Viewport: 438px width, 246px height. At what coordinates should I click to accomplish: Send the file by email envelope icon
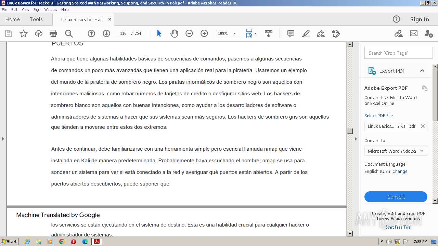[x=414, y=33]
